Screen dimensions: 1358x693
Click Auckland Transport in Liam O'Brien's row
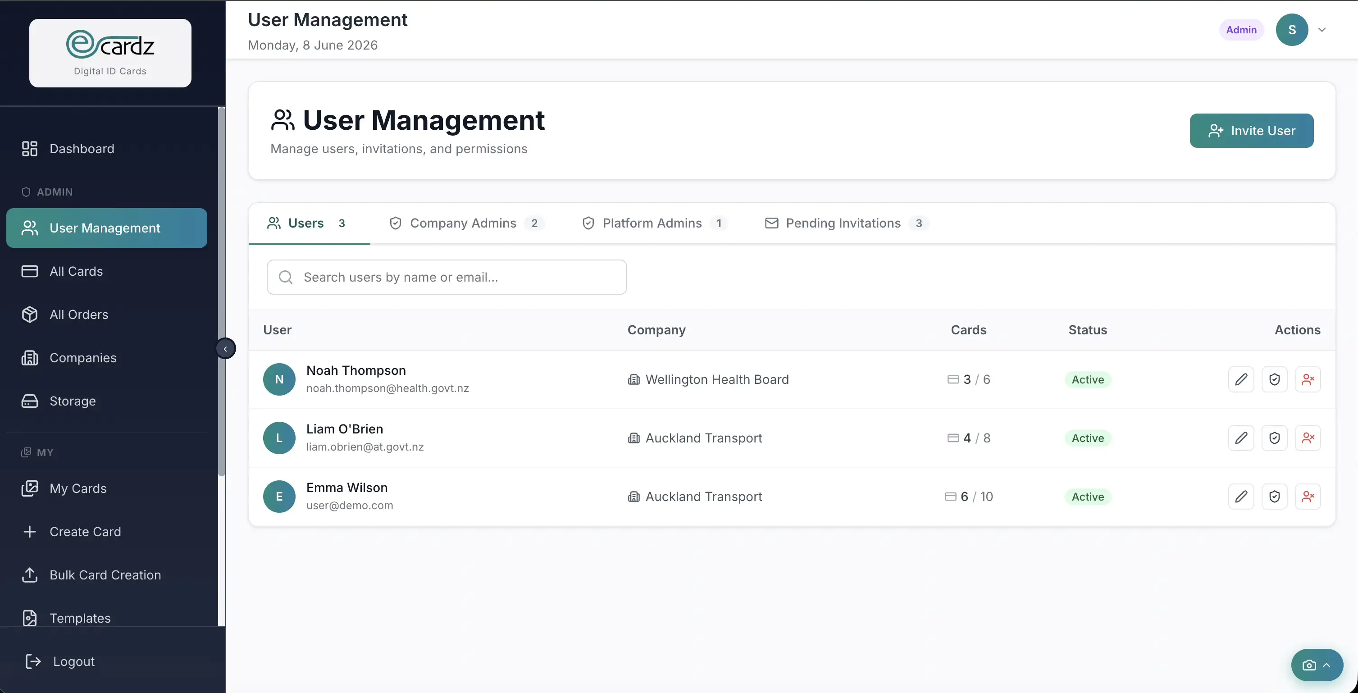click(x=704, y=438)
